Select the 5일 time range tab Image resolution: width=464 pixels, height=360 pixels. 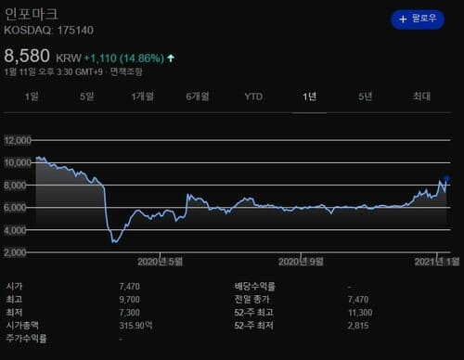click(x=87, y=96)
